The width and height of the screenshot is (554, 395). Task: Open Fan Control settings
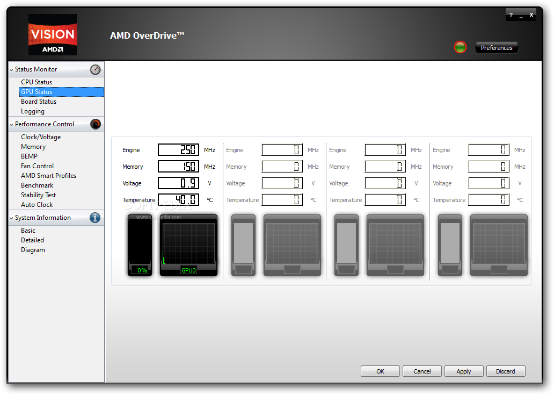click(37, 166)
